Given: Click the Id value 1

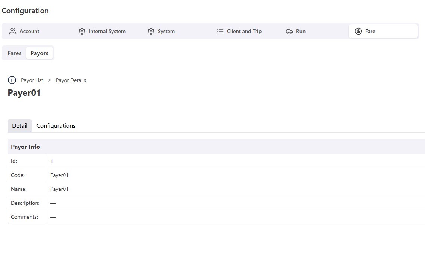Looking at the screenshot, I should [52, 161].
